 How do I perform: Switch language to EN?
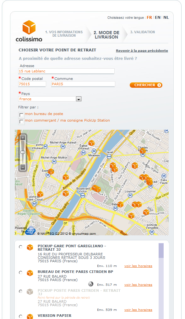click(158, 18)
